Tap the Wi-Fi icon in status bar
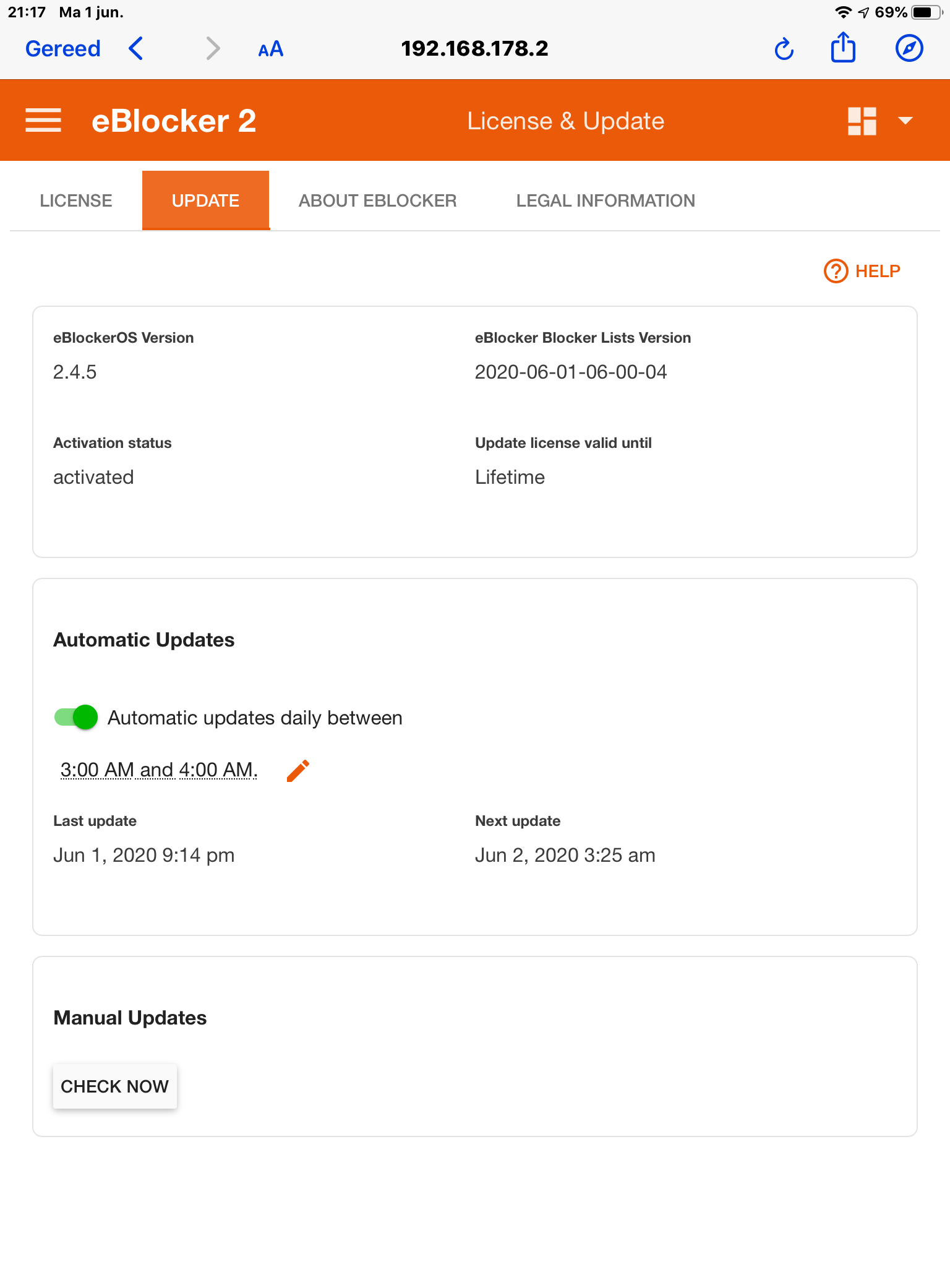 843,12
